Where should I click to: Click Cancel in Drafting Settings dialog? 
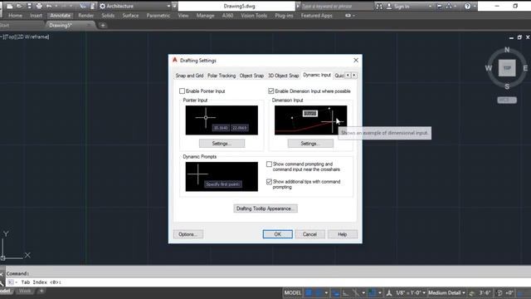pos(309,234)
